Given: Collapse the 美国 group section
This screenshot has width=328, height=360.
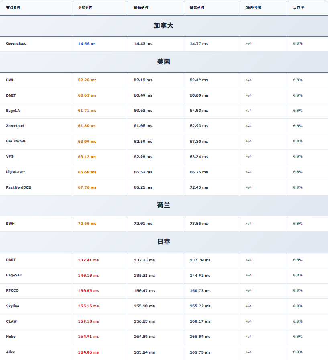Looking at the screenshot, I should click(x=163, y=62).
